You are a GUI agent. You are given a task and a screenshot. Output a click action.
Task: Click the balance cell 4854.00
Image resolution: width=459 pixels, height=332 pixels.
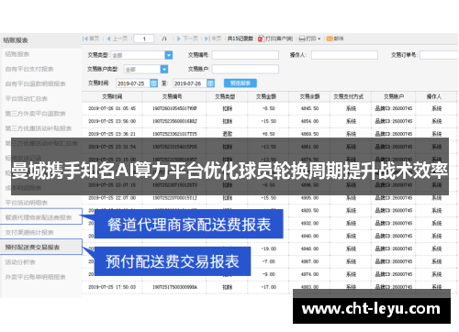click(309, 121)
